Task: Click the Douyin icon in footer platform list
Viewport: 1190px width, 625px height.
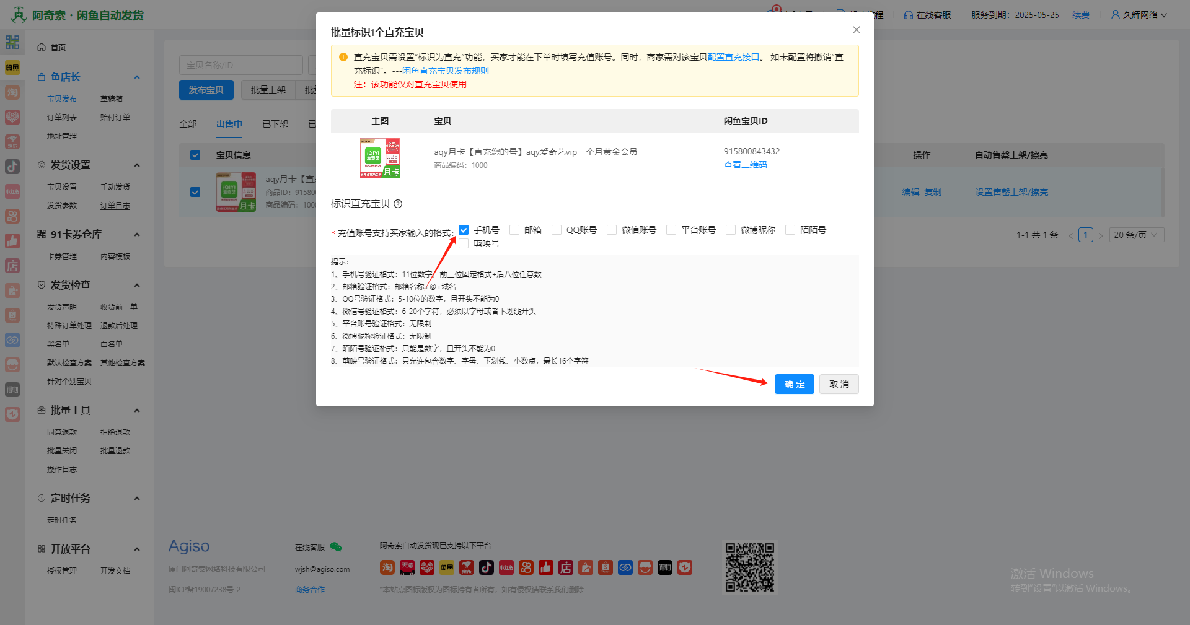Action: (x=487, y=567)
